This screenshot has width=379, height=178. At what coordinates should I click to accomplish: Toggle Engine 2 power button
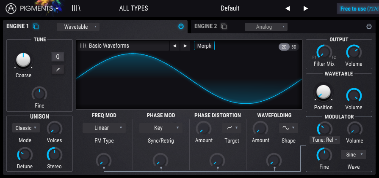click(369, 27)
